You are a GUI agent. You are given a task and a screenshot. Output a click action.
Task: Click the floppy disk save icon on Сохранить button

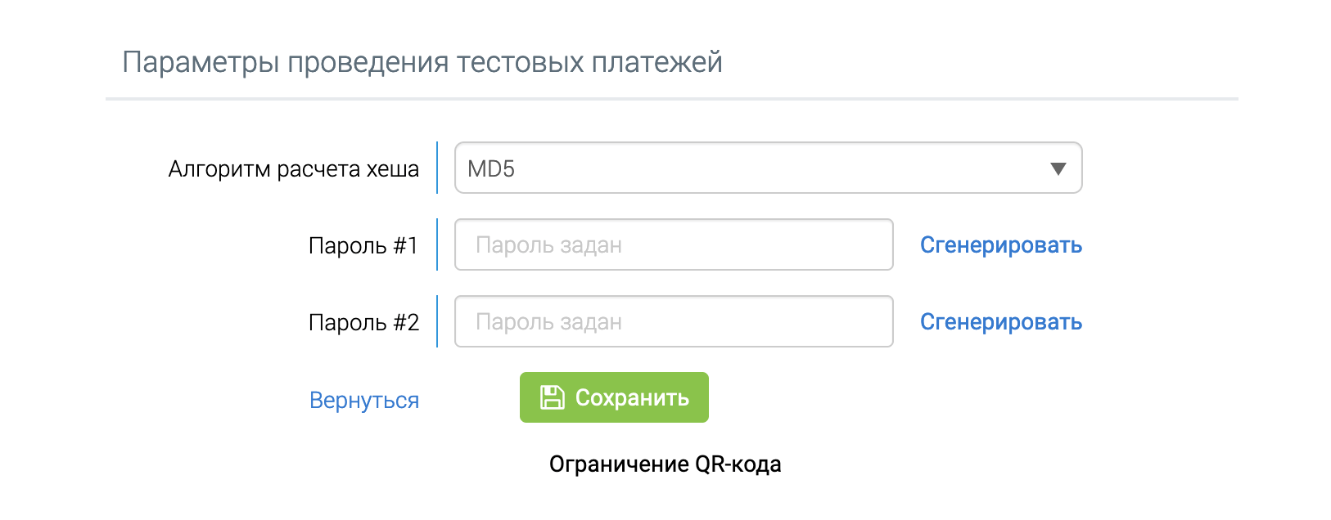coord(553,397)
